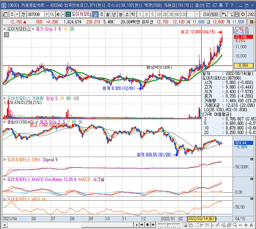256x229 pixels.
Task: Open help question mark icon
Action: 232,5
